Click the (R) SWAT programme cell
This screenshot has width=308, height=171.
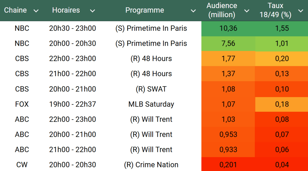151,89
